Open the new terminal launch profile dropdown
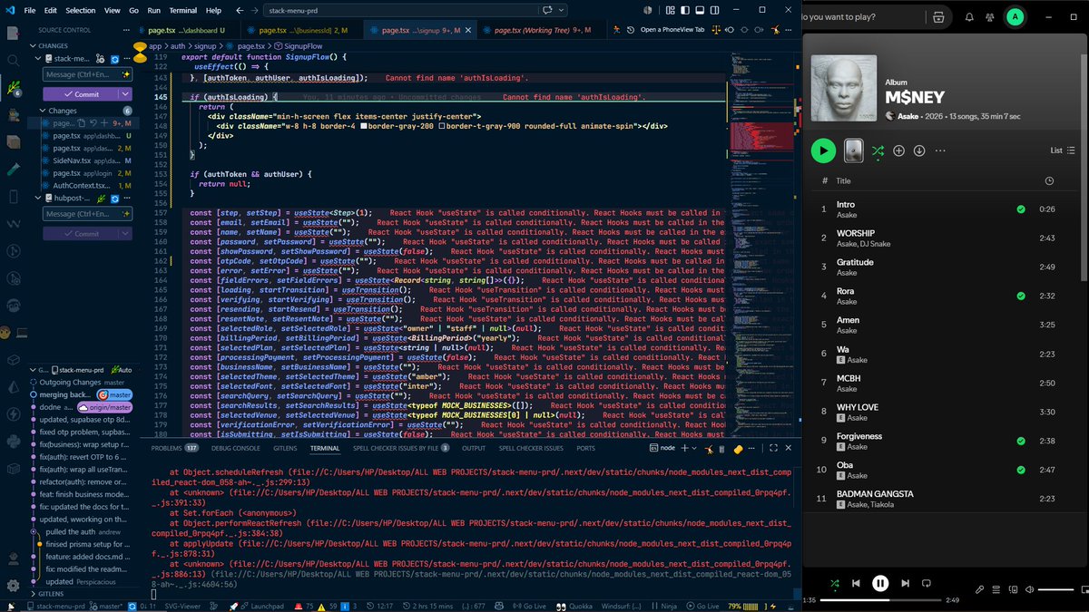This screenshot has height=612, width=1089. point(694,448)
